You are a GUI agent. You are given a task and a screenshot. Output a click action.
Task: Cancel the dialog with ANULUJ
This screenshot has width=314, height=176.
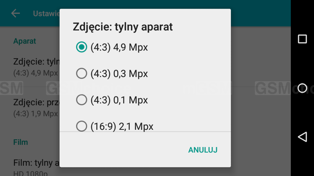[203, 150]
